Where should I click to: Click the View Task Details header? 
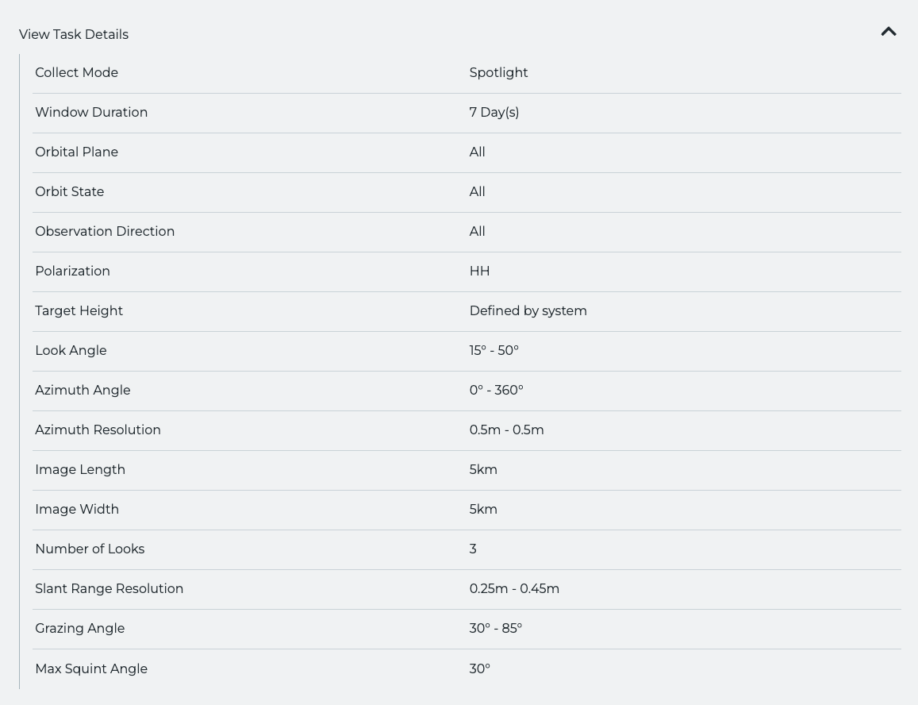(x=74, y=35)
